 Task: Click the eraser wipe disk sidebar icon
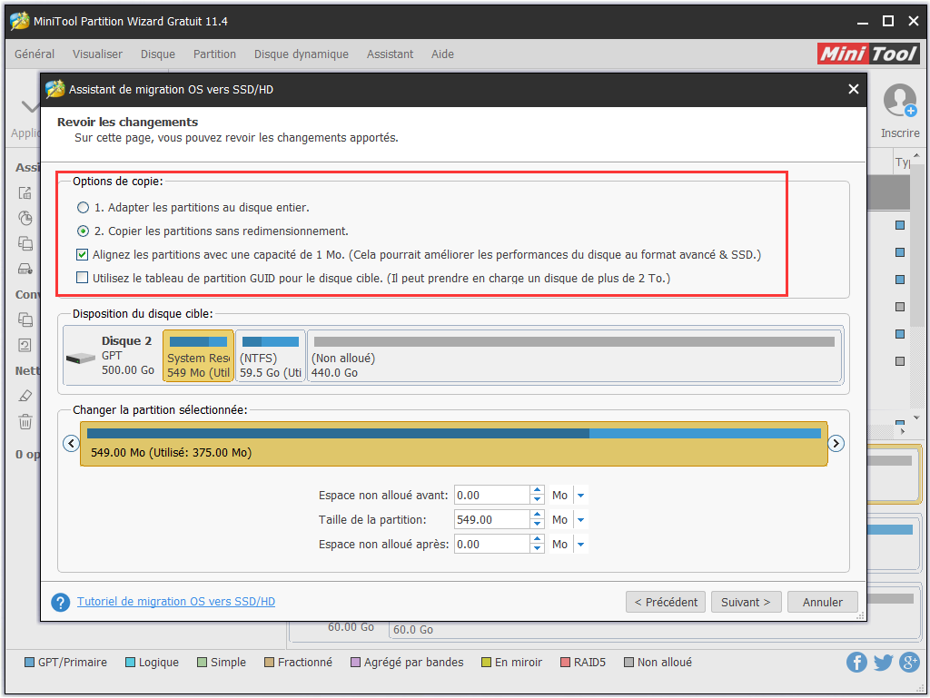[25, 396]
